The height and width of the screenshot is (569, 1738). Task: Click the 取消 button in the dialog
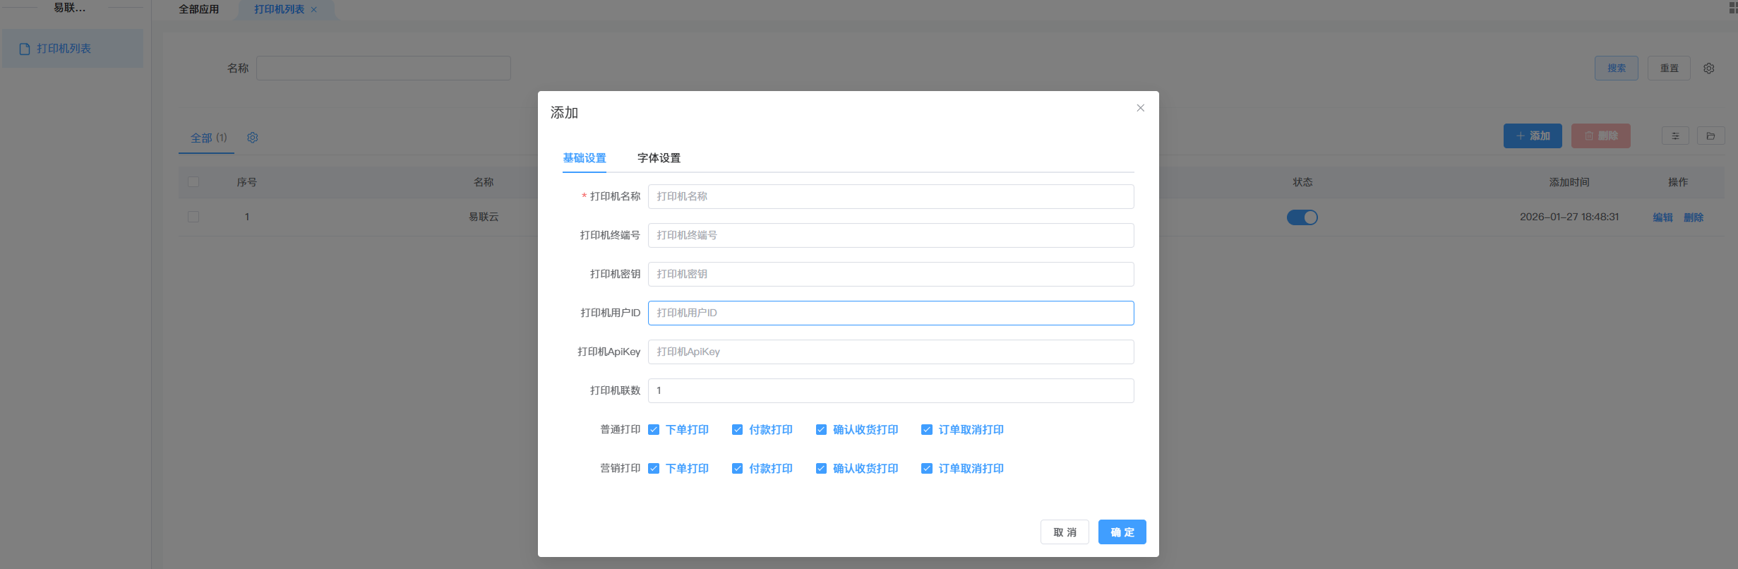1065,532
